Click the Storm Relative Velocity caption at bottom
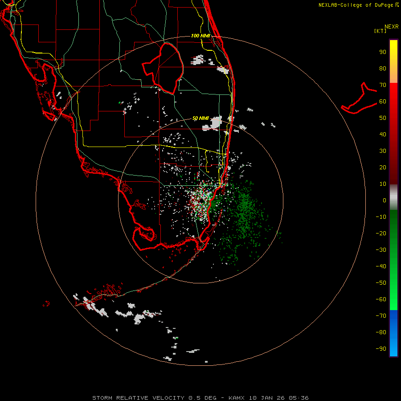401x401 pixels. click(200, 398)
